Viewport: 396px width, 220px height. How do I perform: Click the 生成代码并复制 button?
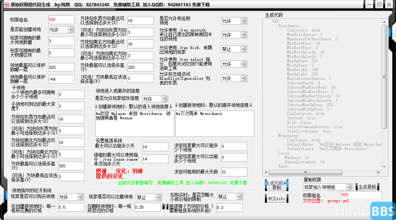click(277, 185)
